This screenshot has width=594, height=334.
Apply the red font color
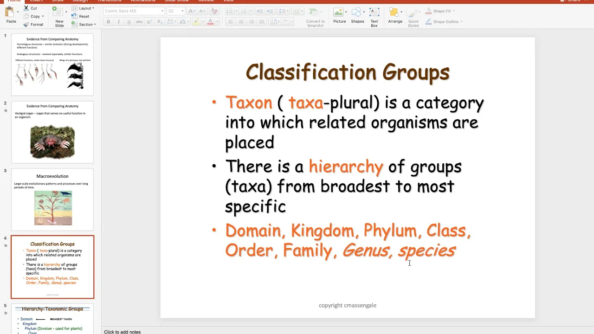210,22
